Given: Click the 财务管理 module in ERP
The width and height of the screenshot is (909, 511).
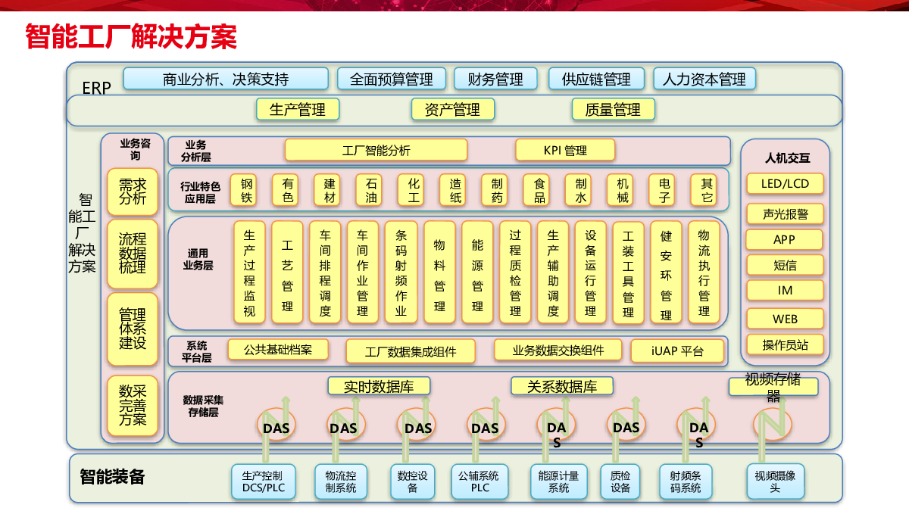Looking at the screenshot, I should tap(495, 79).
